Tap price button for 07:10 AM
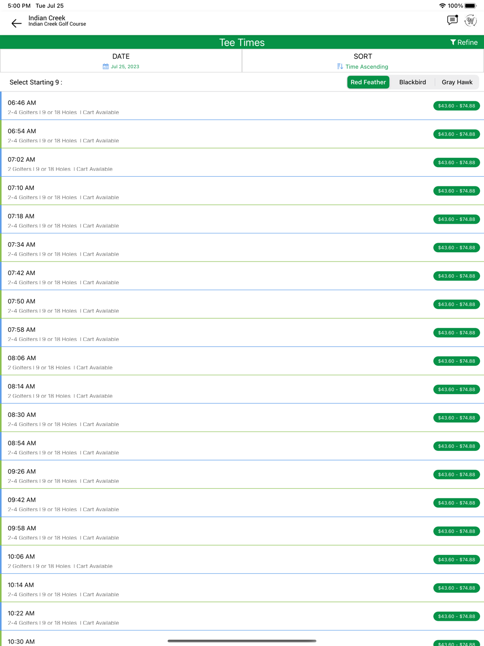 click(x=456, y=191)
